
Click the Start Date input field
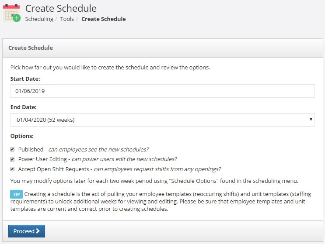(x=163, y=91)
